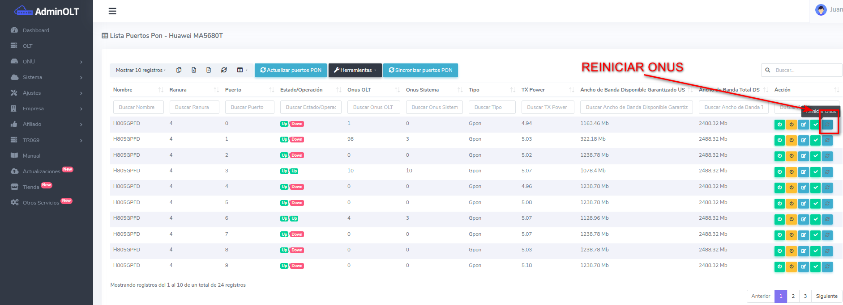Go to page 2 of results
The height and width of the screenshot is (305, 843).
point(793,296)
